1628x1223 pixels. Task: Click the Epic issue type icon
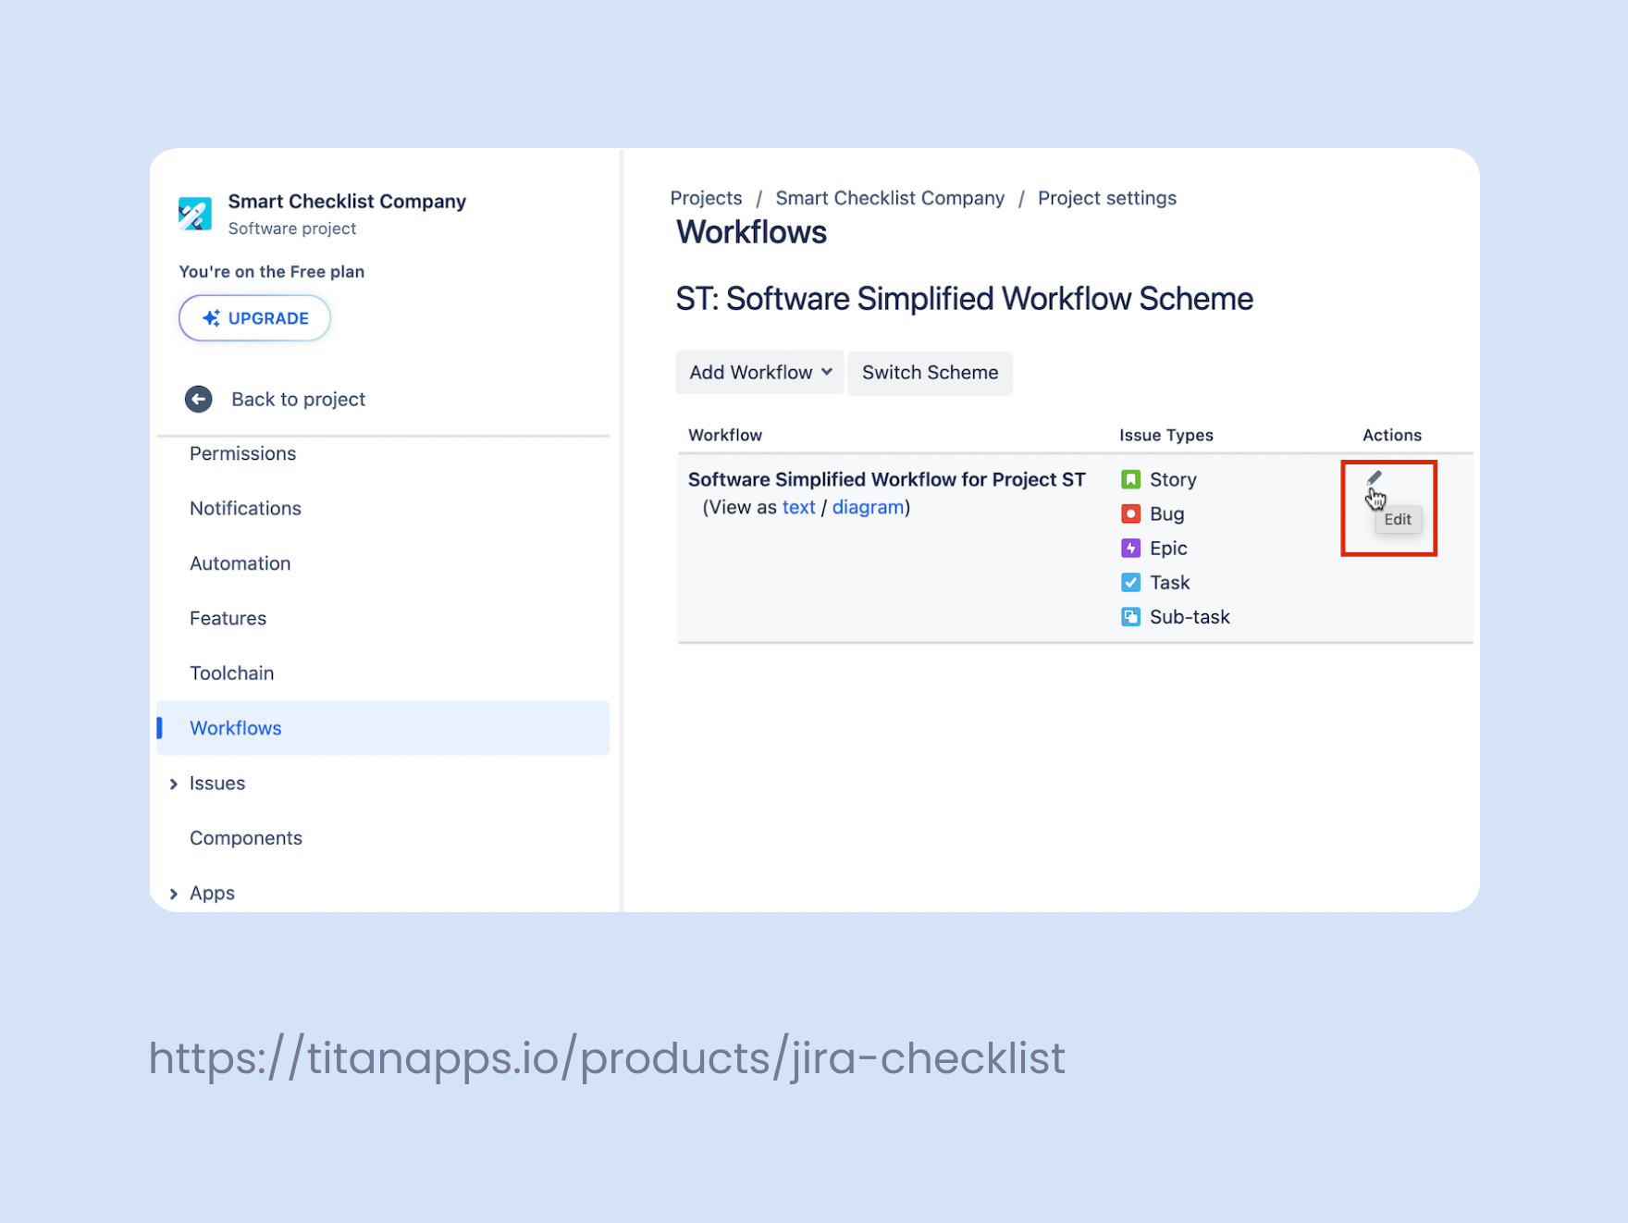coord(1130,548)
